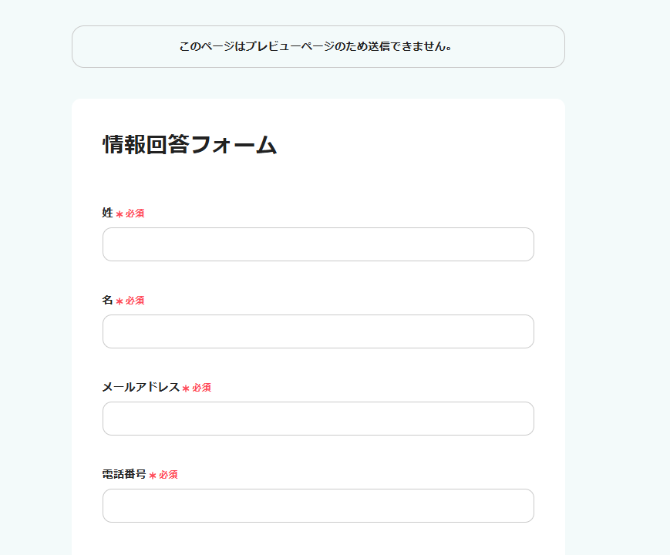Image resolution: width=670 pixels, height=555 pixels.
Task: Click the 電話番号 label text
Action: (124, 474)
